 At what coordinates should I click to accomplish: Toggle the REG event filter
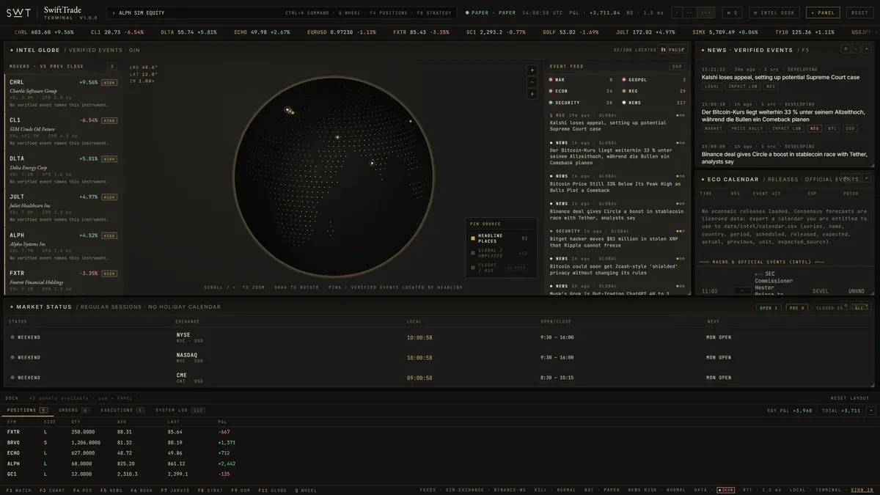tap(654, 91)
